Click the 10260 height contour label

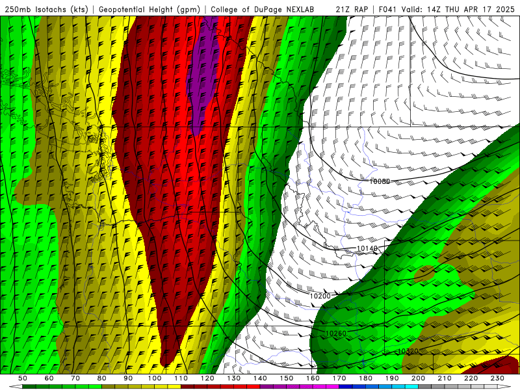tap(335, 333)
